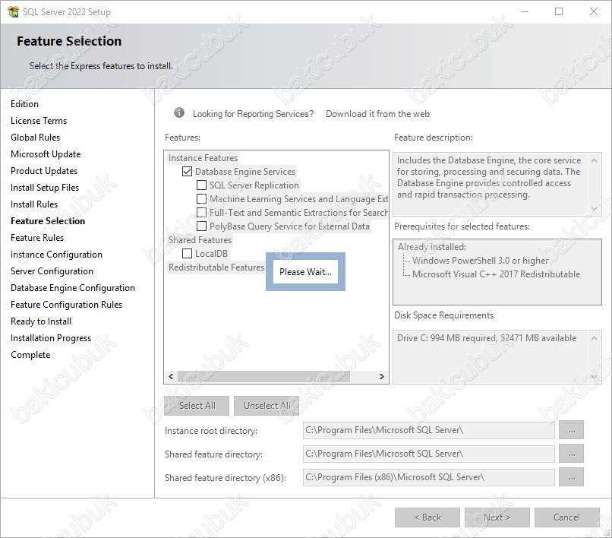Viewport: 612px width, 538px height.
Task: Proceed with the Next button
Action: coord(497,517)
